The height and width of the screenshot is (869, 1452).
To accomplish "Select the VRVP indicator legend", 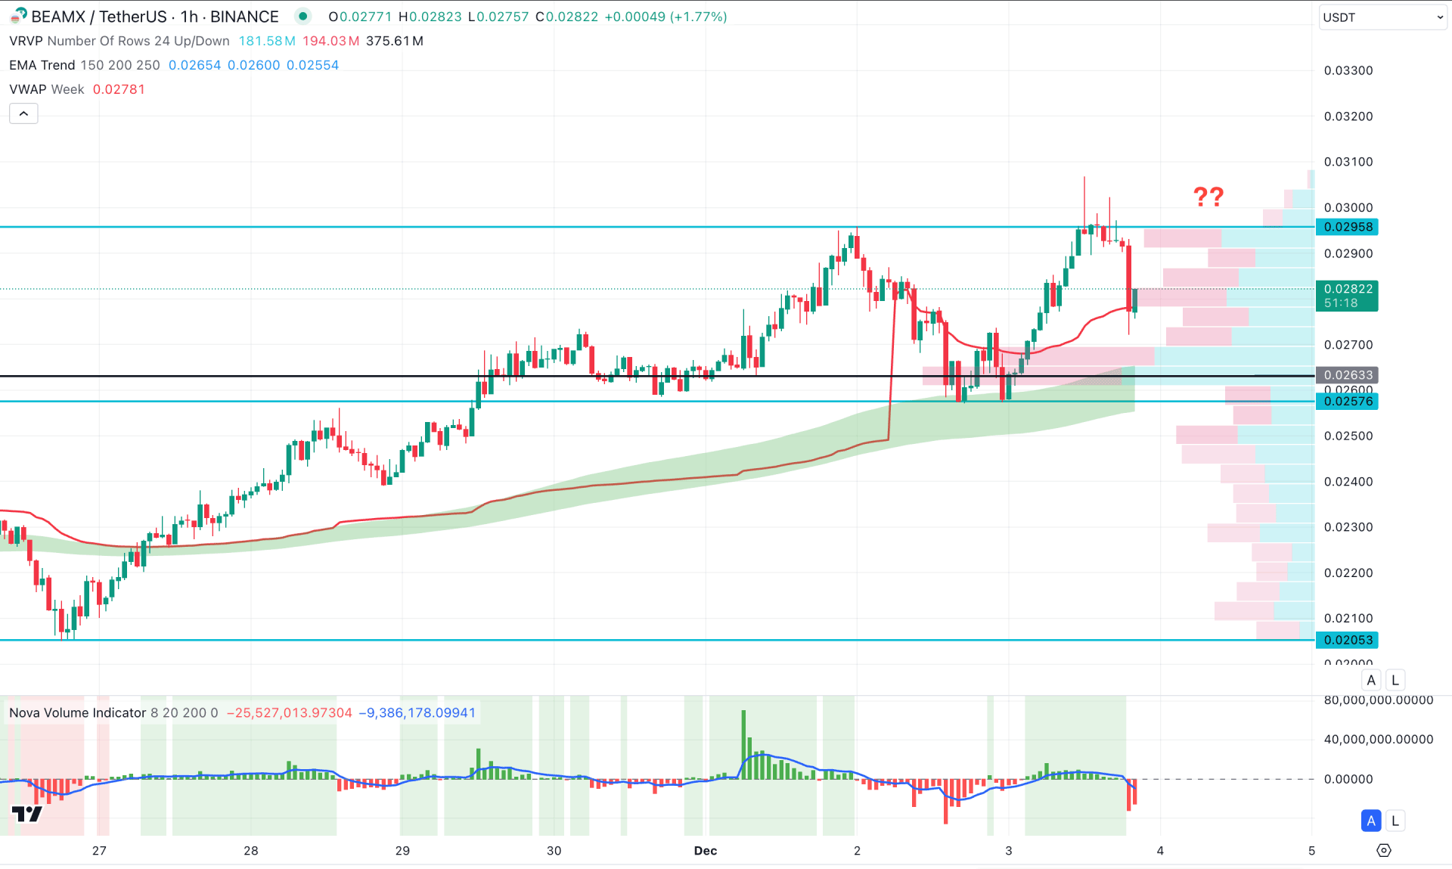I will (x=119, y=41).
